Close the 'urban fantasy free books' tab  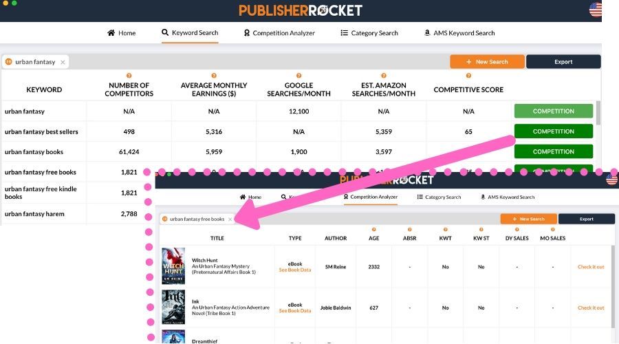pos(230,219)
